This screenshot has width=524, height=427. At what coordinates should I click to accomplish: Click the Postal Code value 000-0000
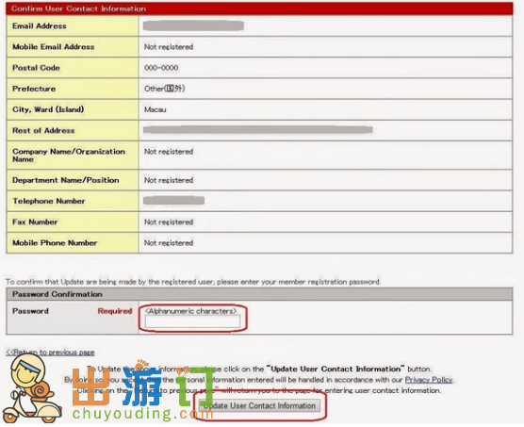[x=161, y=68]
